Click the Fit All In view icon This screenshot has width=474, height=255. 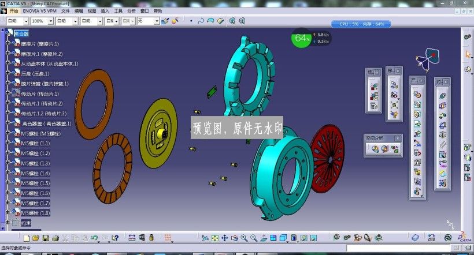click(215, 238)
